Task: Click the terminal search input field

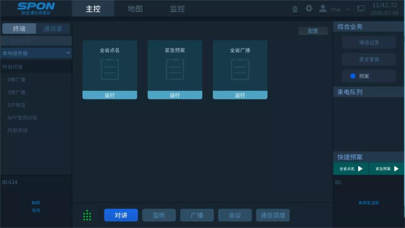Action: pyautogui.click(x=37, y=41)
